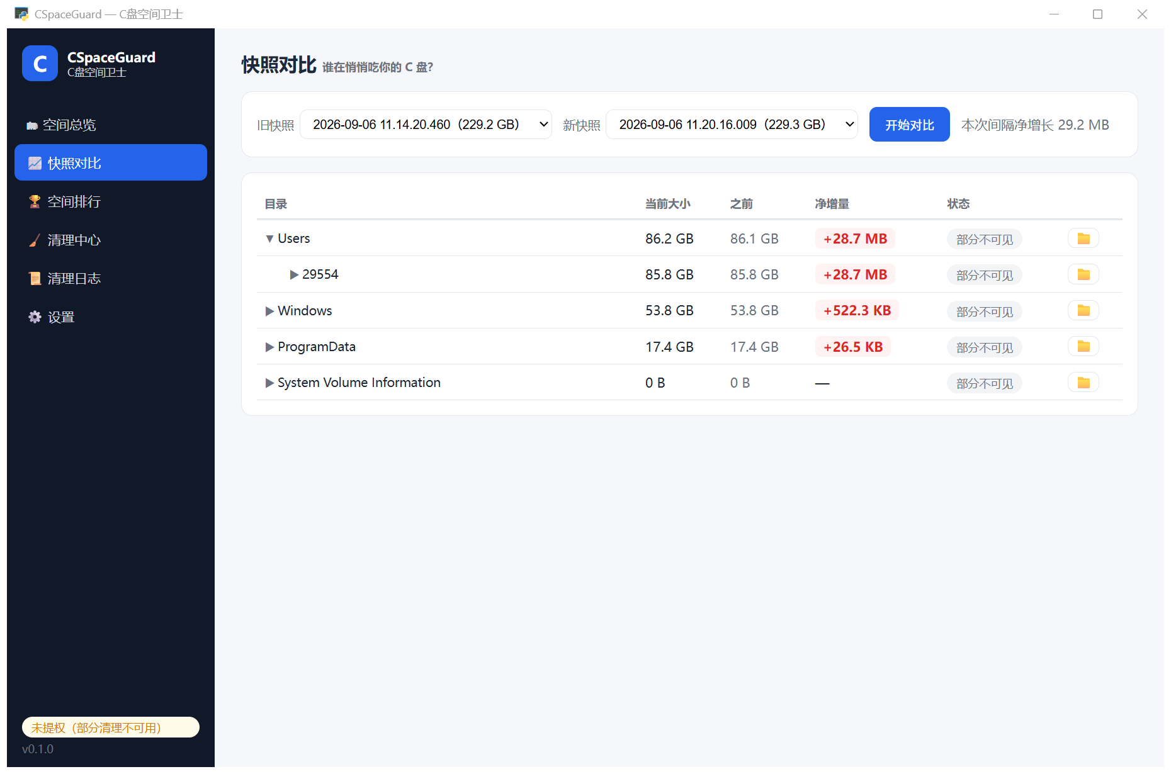Select the 快照对比 menu item
The width and height of the screenshot is (1171, 774).
click(111, 162)
